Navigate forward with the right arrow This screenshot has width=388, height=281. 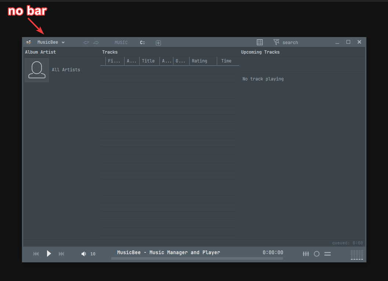96,43
